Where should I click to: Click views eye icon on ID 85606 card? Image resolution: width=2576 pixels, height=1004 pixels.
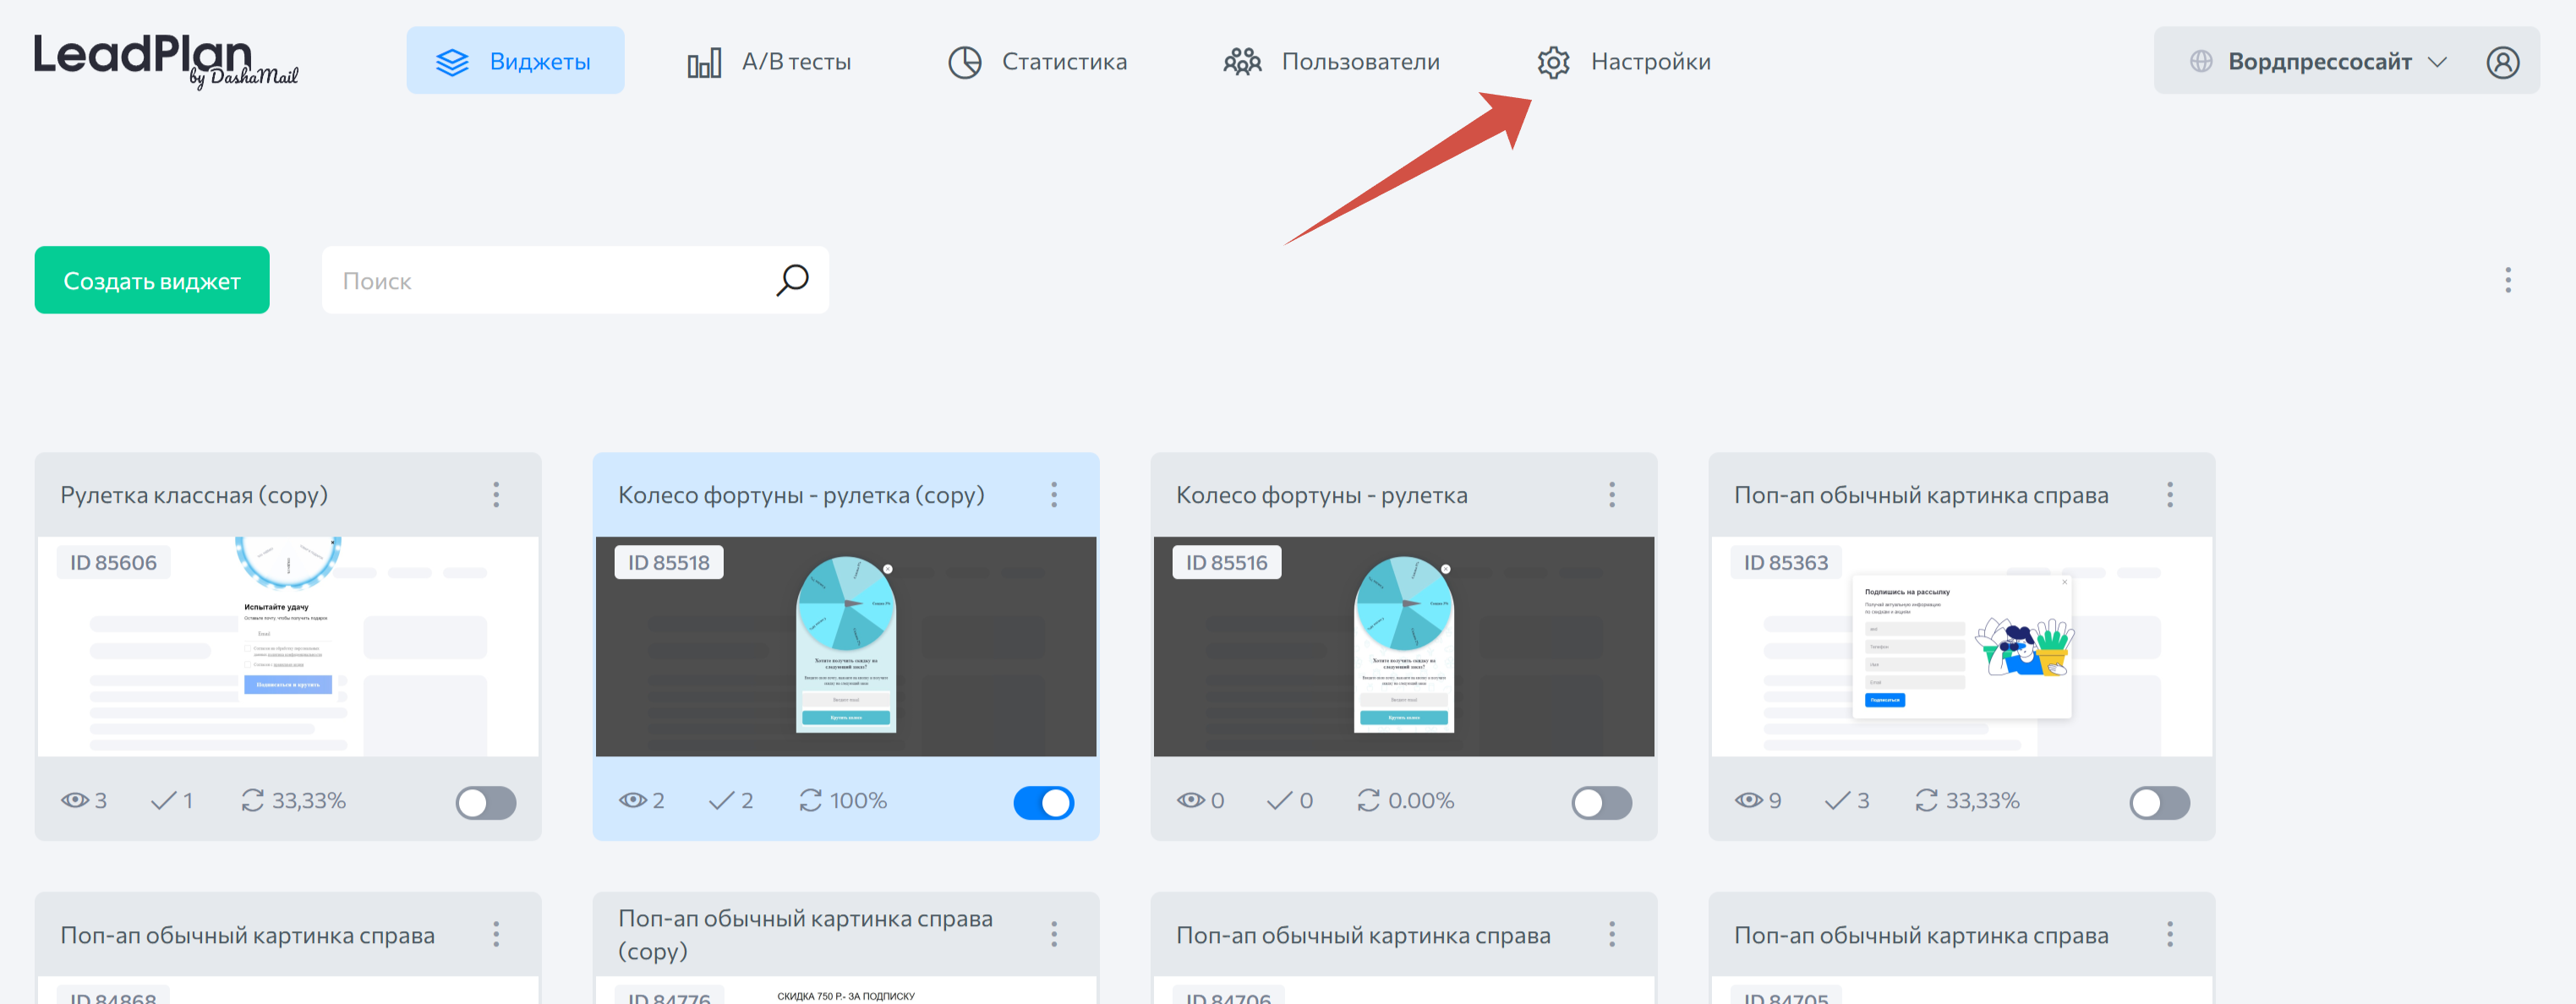click(x=75, y=801)
